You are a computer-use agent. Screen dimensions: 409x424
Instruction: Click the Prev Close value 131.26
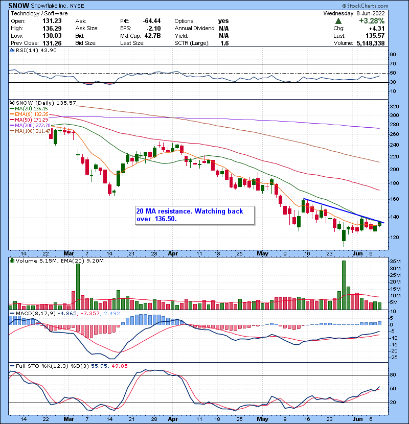pyautogui.click(x=52, y=43)
